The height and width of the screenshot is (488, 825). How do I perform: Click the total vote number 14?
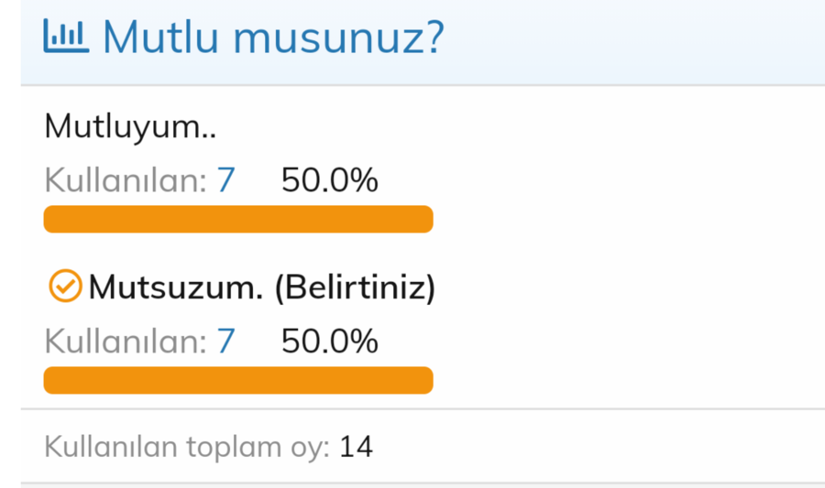pyautogui.click(x=357, y=447)
